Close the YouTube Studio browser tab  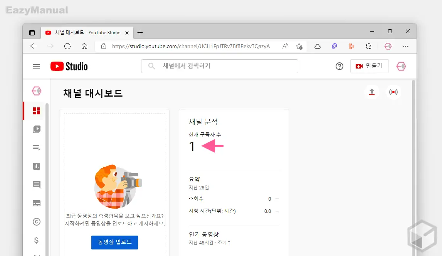point(127,33)
